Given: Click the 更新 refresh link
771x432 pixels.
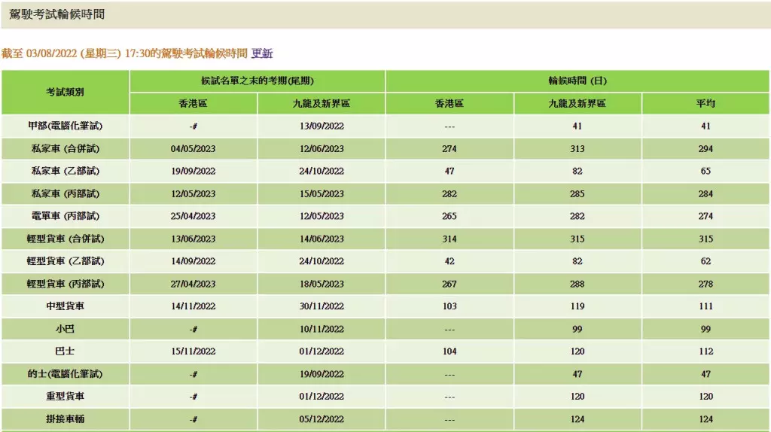Looking at the screenshot, I should pos(262,53).
